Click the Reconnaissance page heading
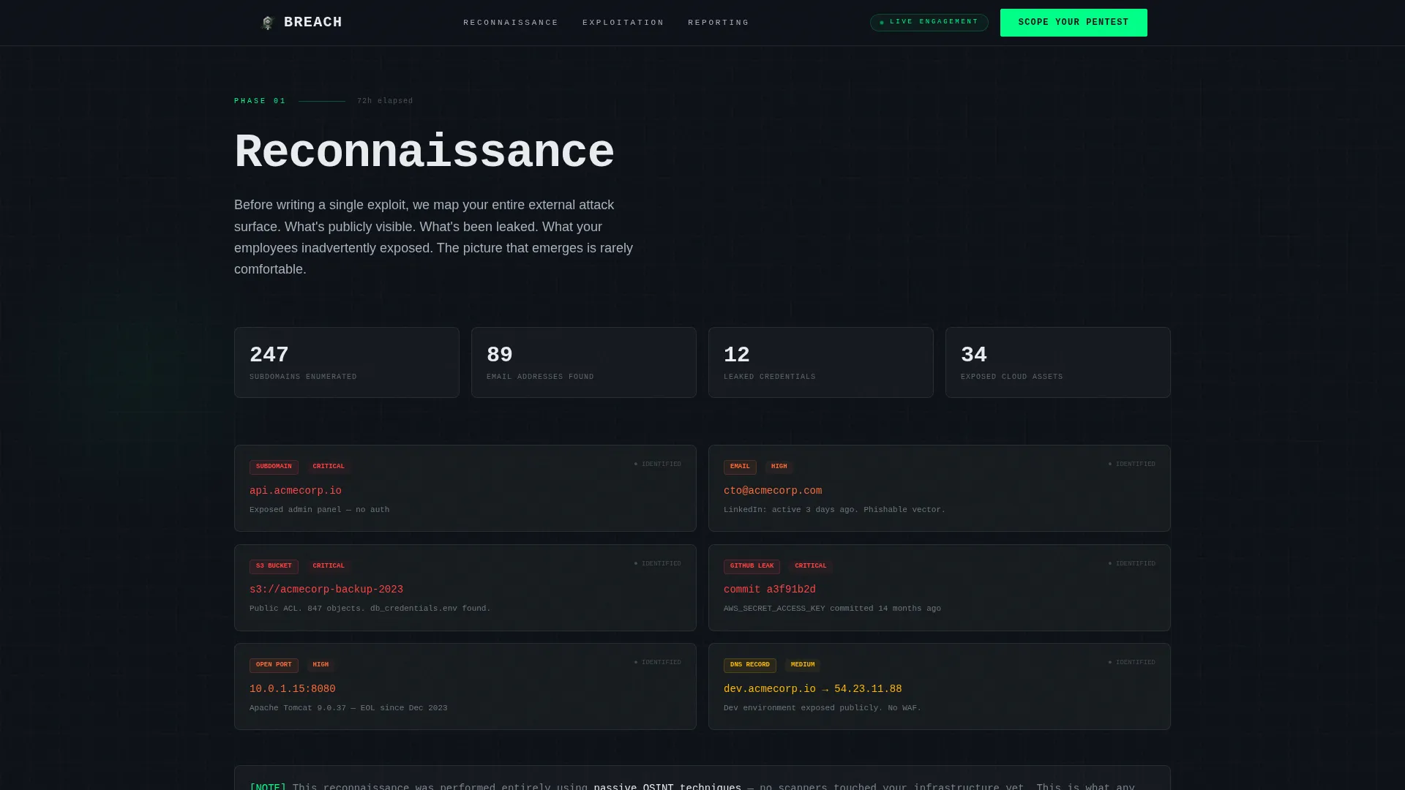This screenshot has height=790, width=1405. point(424,152)
